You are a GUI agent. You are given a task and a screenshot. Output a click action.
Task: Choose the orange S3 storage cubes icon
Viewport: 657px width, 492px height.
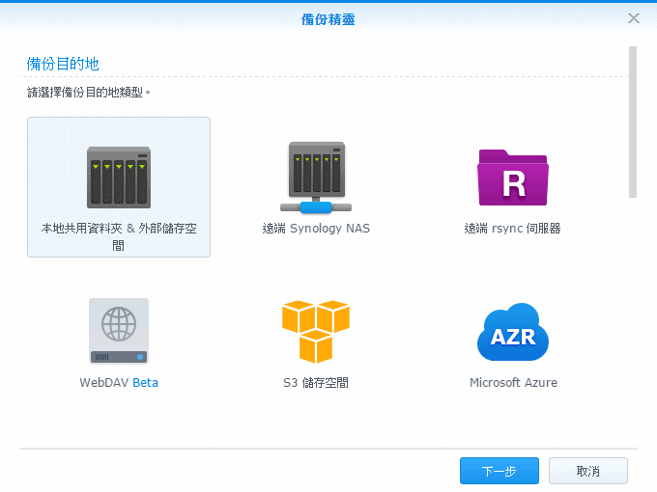tap(316, 331)
